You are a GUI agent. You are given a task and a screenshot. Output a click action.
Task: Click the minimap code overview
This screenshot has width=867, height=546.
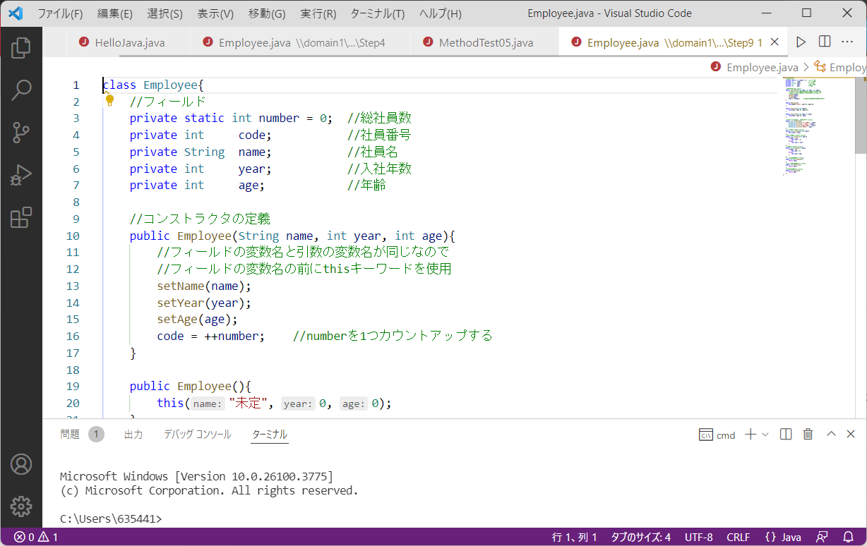pyautogui.click(x=818, y=127)
